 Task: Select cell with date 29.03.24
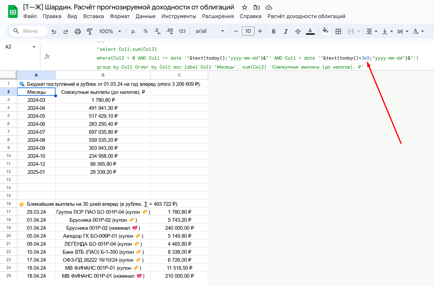tap(36, 212)
